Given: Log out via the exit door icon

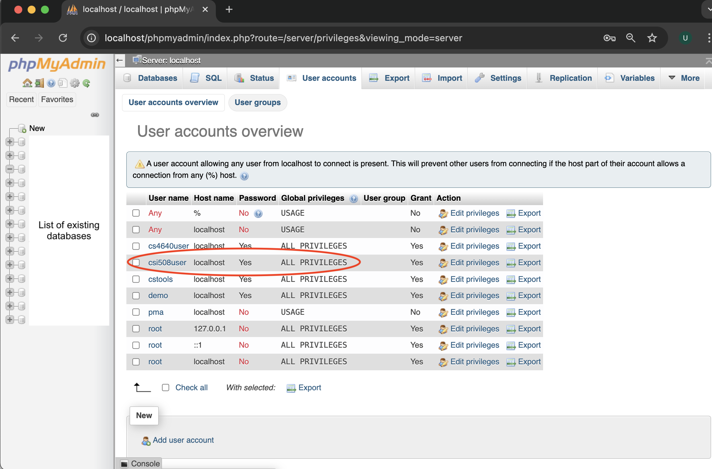Looking at the screenshot, I should [x=39, y=83].
